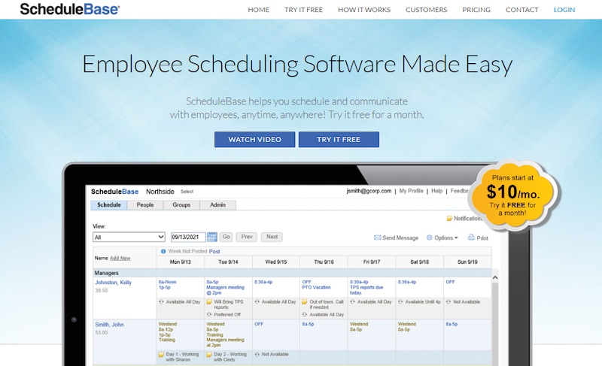Click the Notifications note icon
This screenshot has height=366, width=602.
click(x=449, y=219)
